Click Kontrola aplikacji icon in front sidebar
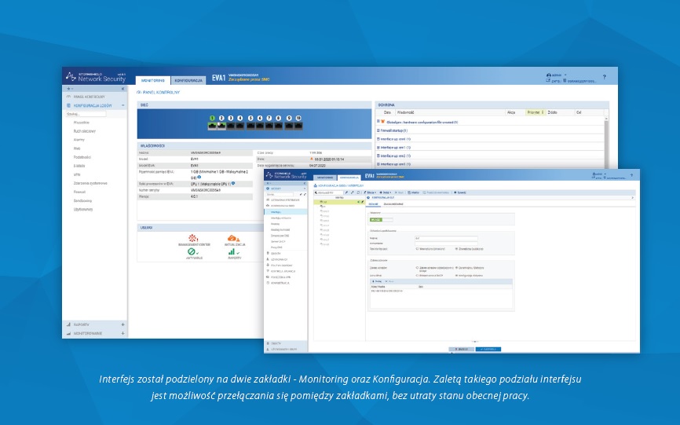 pyautogui.click(x=268, y=271)
